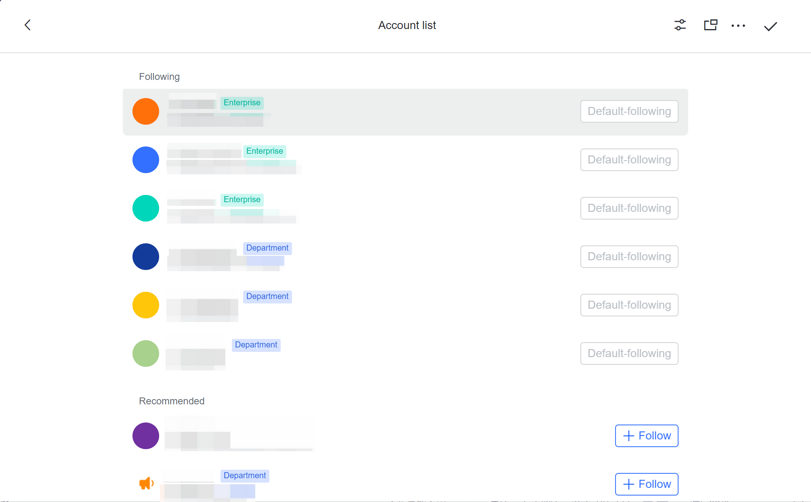Follow the first recommended account
The width and height of the screenshot is (811, 502).
pyautogui.click(x=646, y=436)
